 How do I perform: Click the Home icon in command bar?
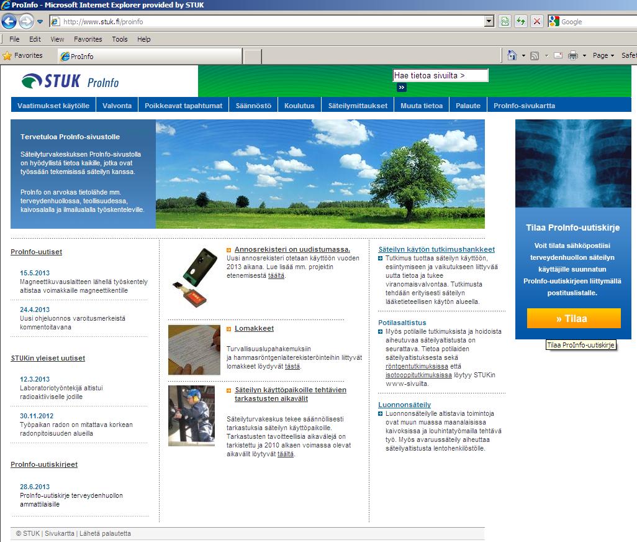click(x=512, y=55)
